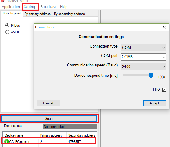Open the Communication speed Baud dropdown
170x147 pixels.
click(x=144, y=66)
